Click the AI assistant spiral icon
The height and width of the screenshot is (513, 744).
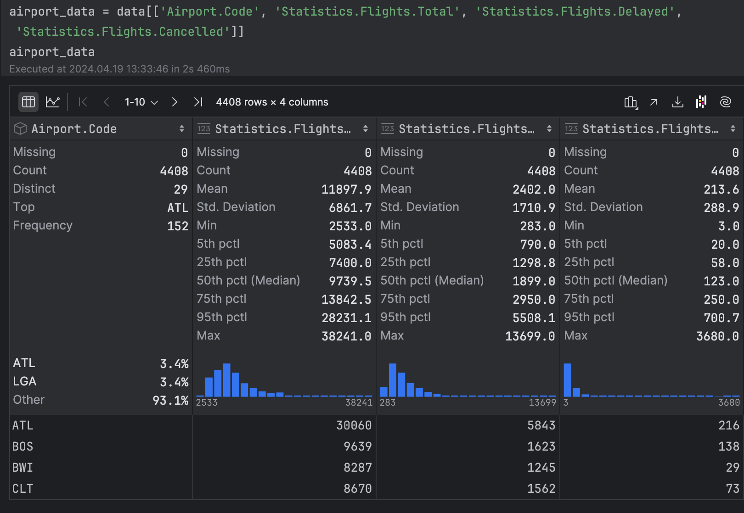(x=725, y=102)
